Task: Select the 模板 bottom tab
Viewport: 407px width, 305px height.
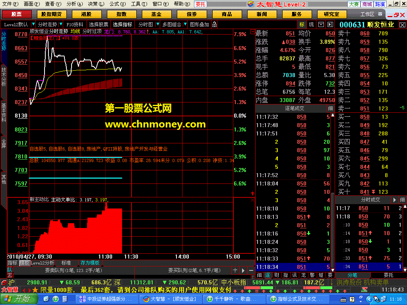Action: [24, 263]
